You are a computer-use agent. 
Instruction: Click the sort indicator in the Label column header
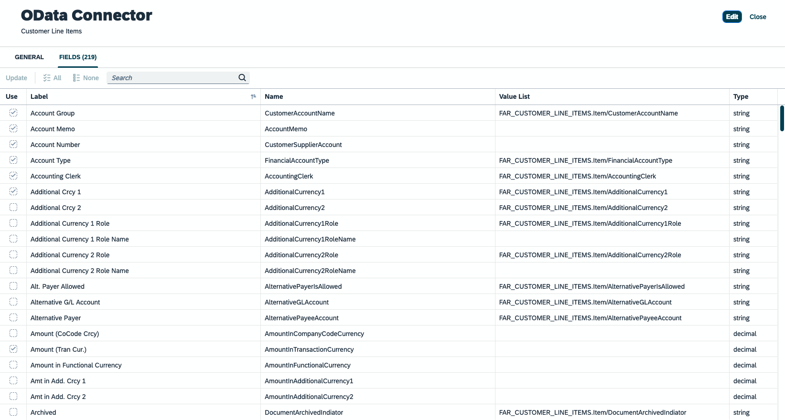[253, 96]
